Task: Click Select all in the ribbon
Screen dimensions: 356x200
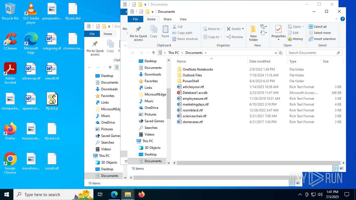Action: point(318,27)
